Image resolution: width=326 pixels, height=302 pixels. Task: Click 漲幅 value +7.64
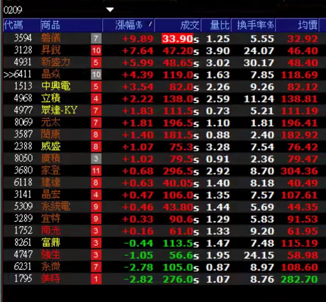pos(137,51)
